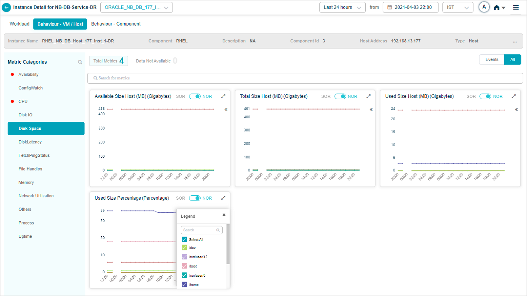This screenshot has width=527, height=296.
Task: Click the user avatar icon A
Action: [x=484, y=7]
